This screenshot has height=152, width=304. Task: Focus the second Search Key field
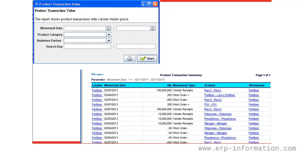tap(136, 46)
